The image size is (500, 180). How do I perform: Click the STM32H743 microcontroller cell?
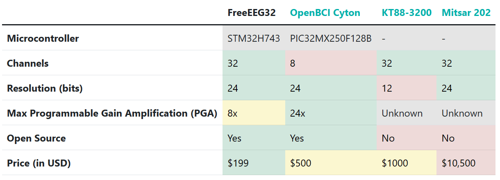point(254,38)
